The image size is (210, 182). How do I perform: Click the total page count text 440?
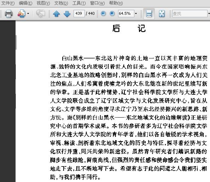(x=91, y=13)
